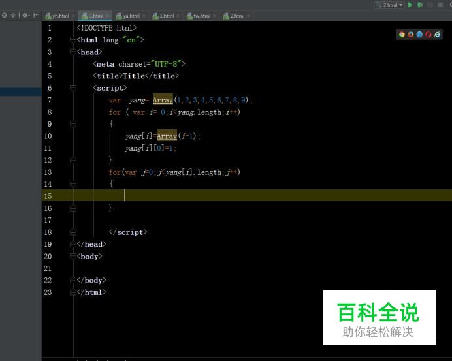Collapse the head tag fold on line 3
452x361 pixels.
73,52
